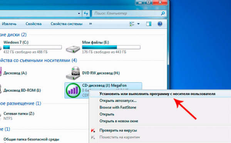Toggle the preview pane icon
This screenshot has width=231, height=143.
[x=149, y=24]
